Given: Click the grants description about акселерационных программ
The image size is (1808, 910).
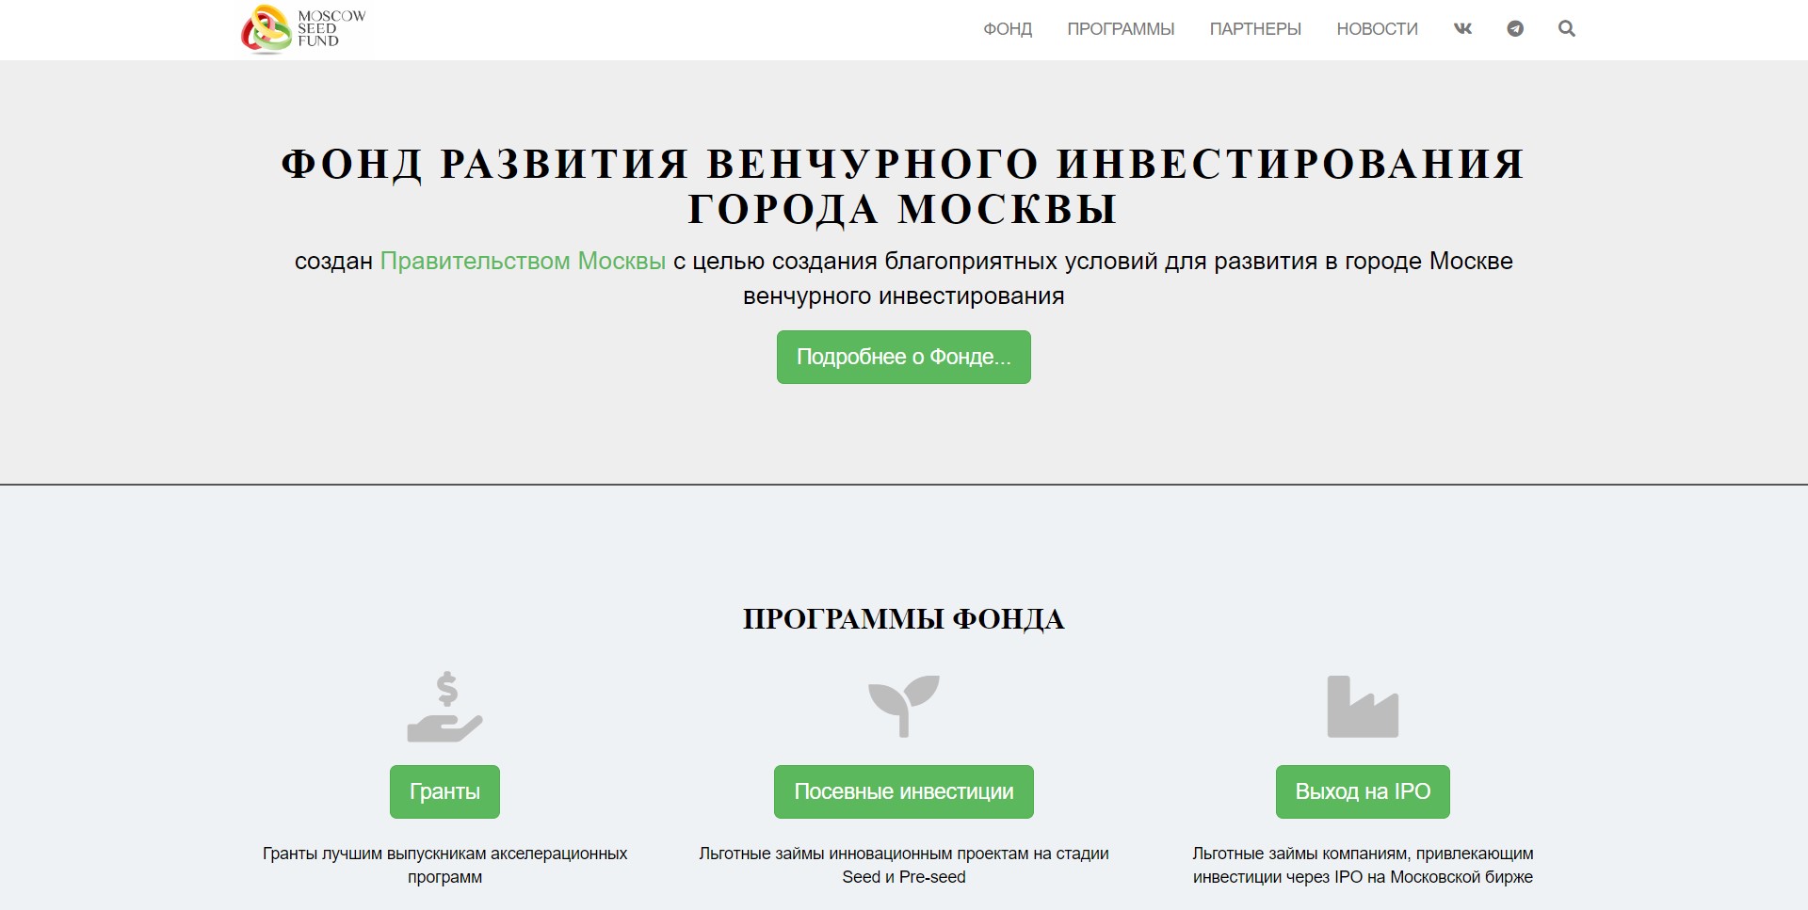Looking at the screenshot, I should pos(444,865).
